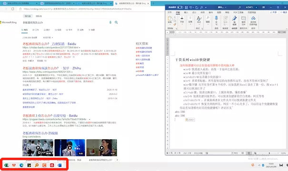Open the 百度知道 - Baidu result link
Screen dimensions: 288x171
tap(49, 44)
